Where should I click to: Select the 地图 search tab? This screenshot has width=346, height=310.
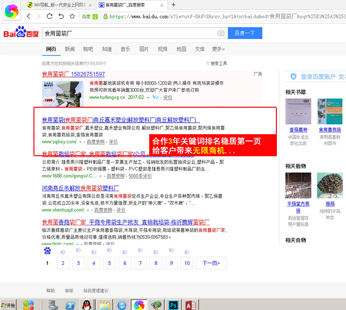coord(181,49)
